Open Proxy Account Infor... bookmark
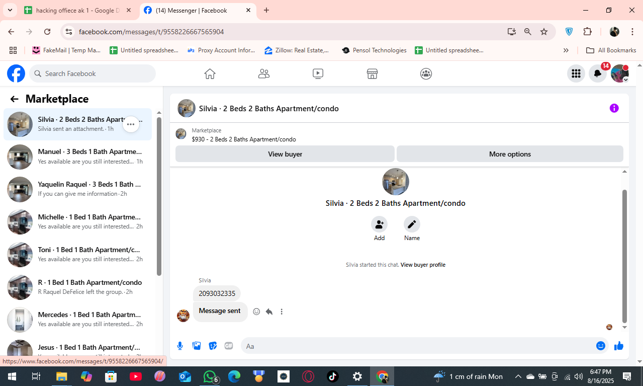 click(x=221, y=50)
